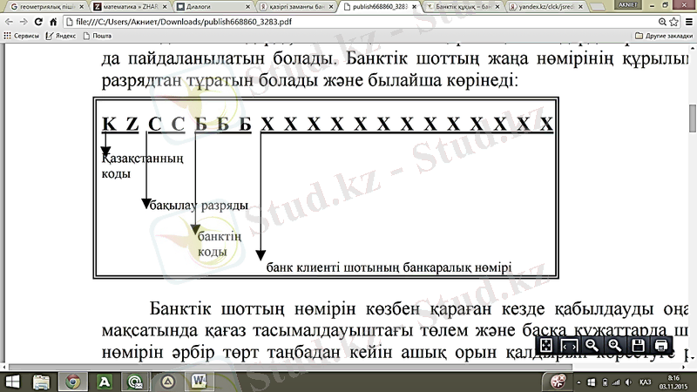Viewport: 697px width, 392px height.
Task: Switch the 'ҚАЗ' input language
Action: pos(646,382)
